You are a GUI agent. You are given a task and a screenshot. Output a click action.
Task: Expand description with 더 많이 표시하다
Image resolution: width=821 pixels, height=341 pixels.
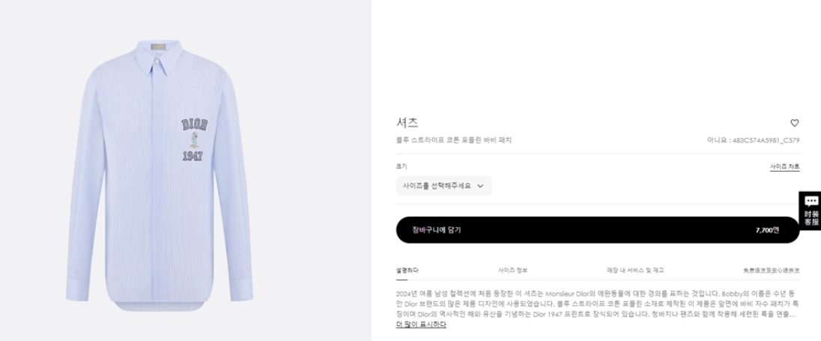pyautogui.click(x=421, y=325)
